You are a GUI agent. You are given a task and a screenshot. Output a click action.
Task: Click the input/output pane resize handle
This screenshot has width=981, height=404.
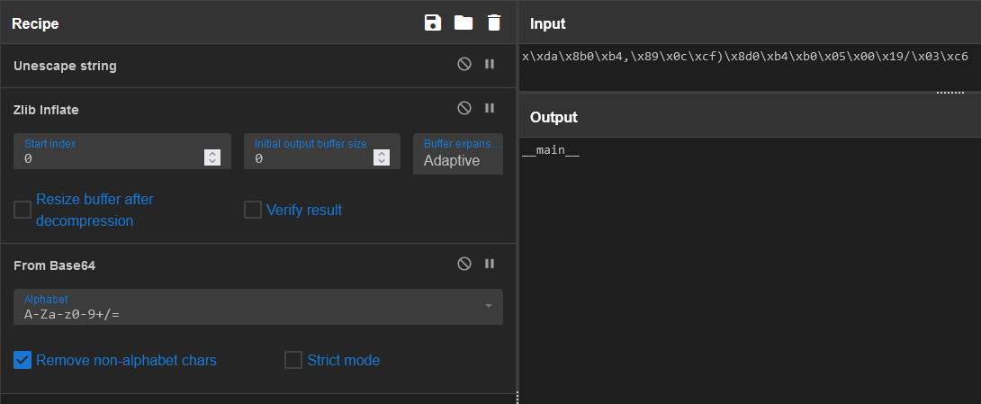click(x=949, y=92)
